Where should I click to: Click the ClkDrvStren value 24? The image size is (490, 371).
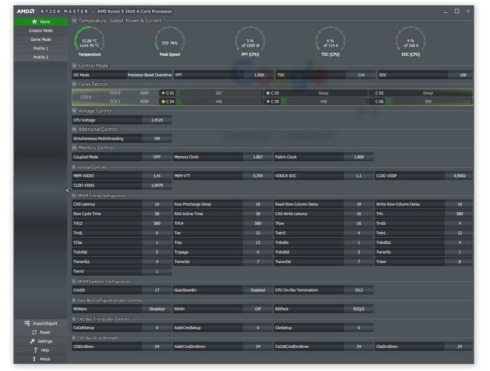(157, 346)
